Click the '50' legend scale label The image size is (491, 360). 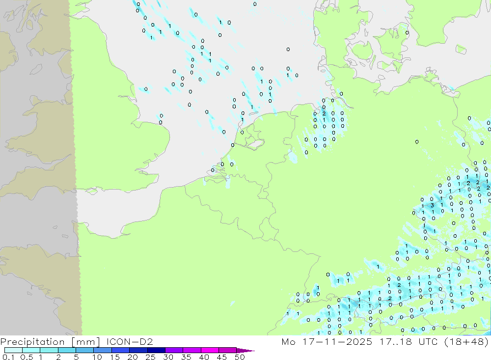pos(240,357)
